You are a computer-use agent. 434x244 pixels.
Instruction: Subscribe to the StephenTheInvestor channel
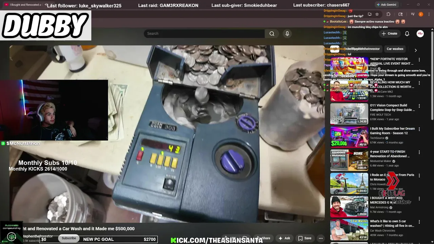click(x=69, y=238)
